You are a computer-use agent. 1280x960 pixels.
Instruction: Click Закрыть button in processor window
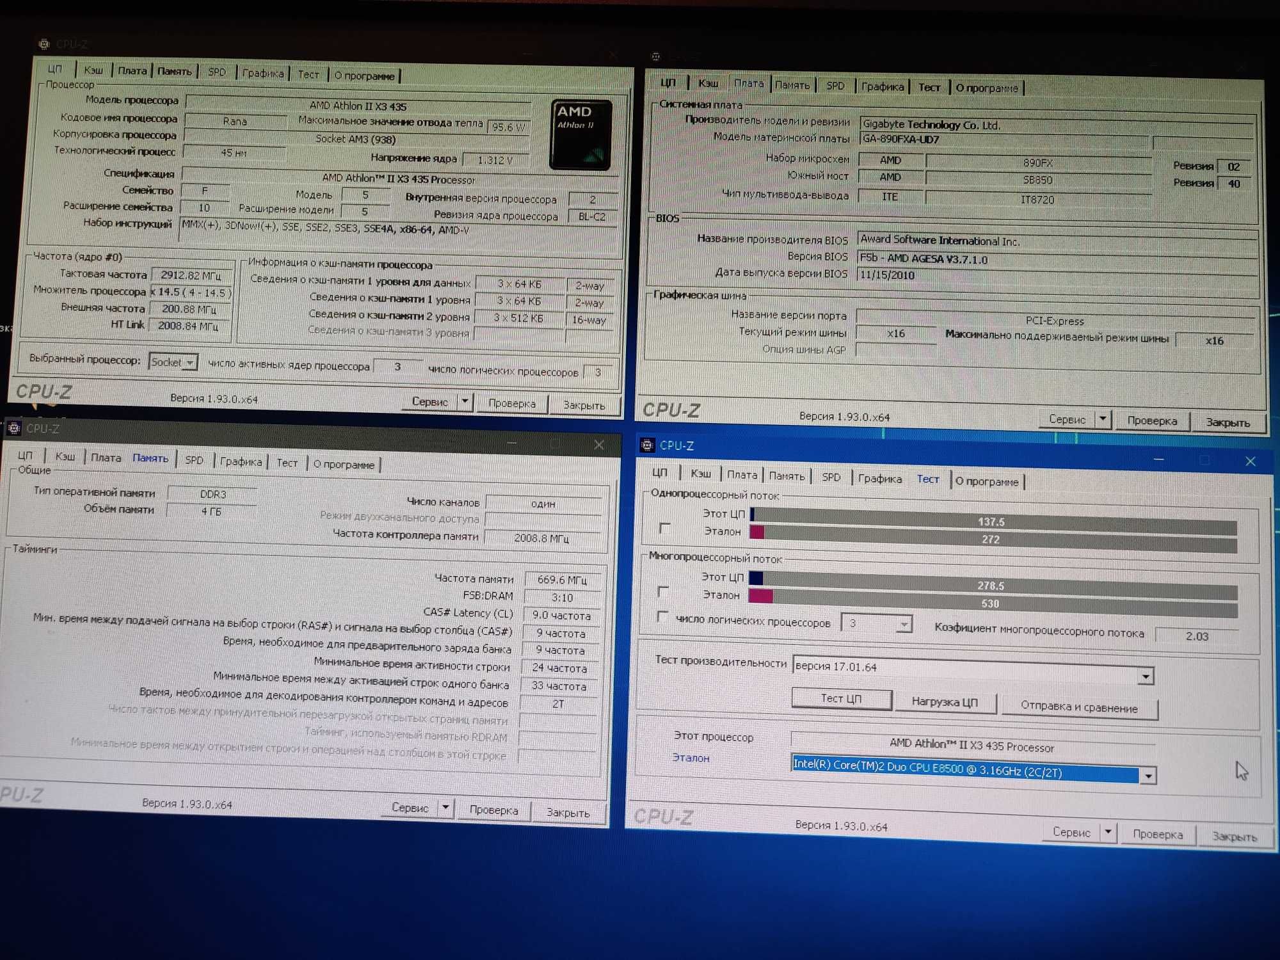(584, 405)
